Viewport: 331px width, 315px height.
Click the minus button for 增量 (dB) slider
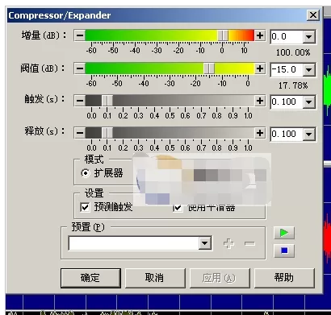coord(80,35)
